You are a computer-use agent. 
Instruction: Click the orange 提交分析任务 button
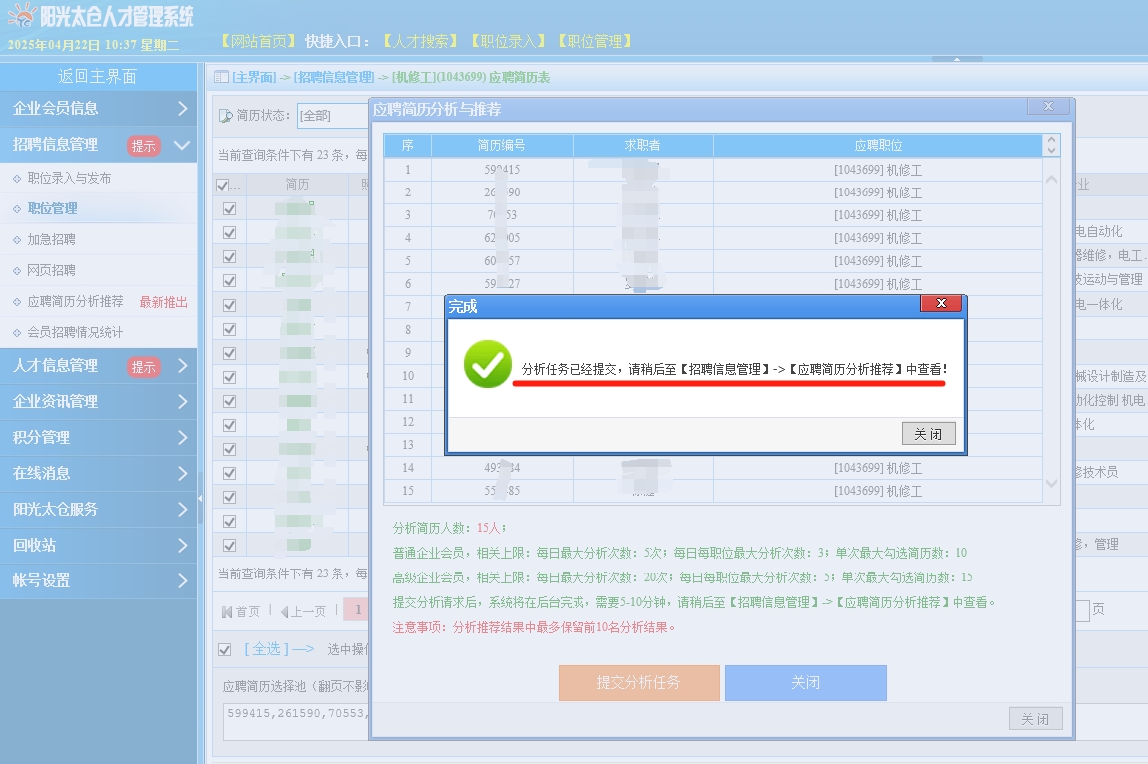pos(638,683)
